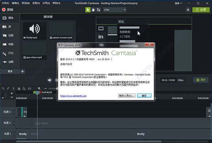The width and height of the screenshot is (212, 143).
Task: Open the 修改(M) menu
Action: tap(26, 3)
